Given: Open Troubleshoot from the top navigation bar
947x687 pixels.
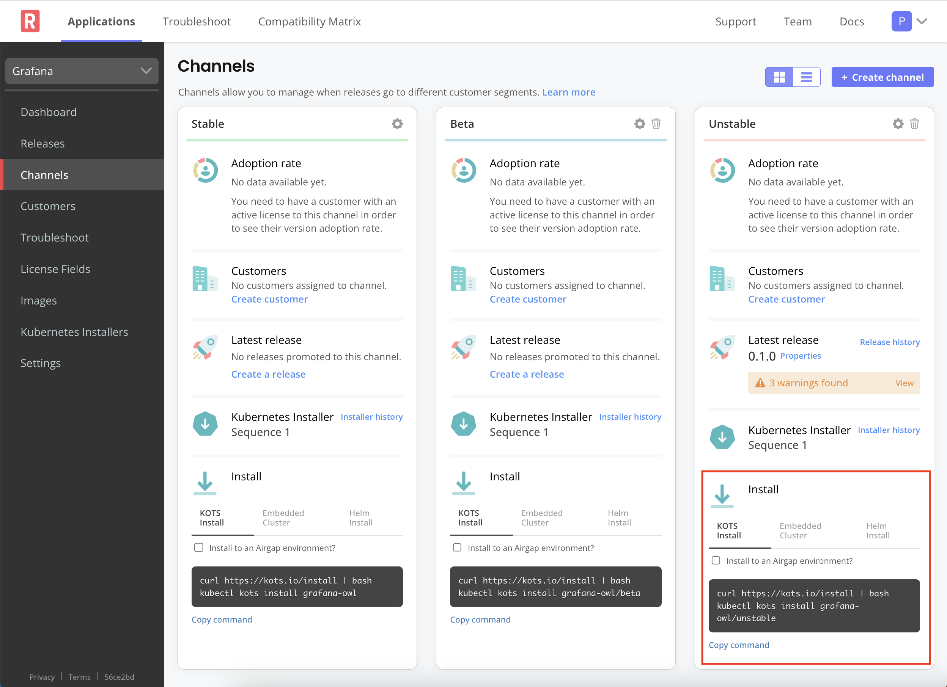Looking at the screenshot, I should [196, 20].
